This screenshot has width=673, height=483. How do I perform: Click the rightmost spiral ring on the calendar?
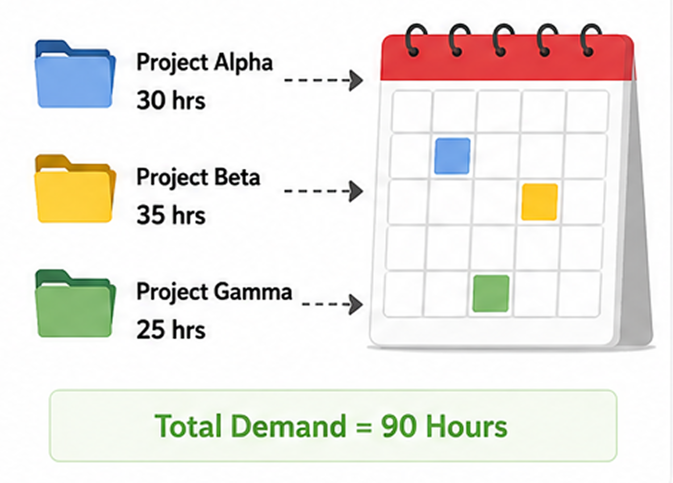tap(590, 40)
